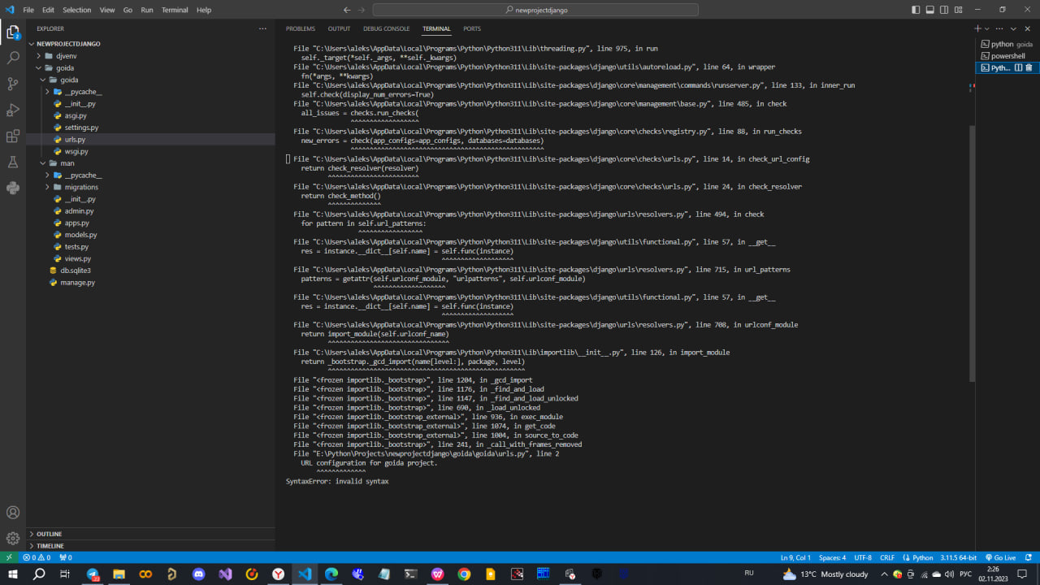This screenshot has width=1040, height=585.
Task: Switch to the Output tab
Action: coord(340,28)
